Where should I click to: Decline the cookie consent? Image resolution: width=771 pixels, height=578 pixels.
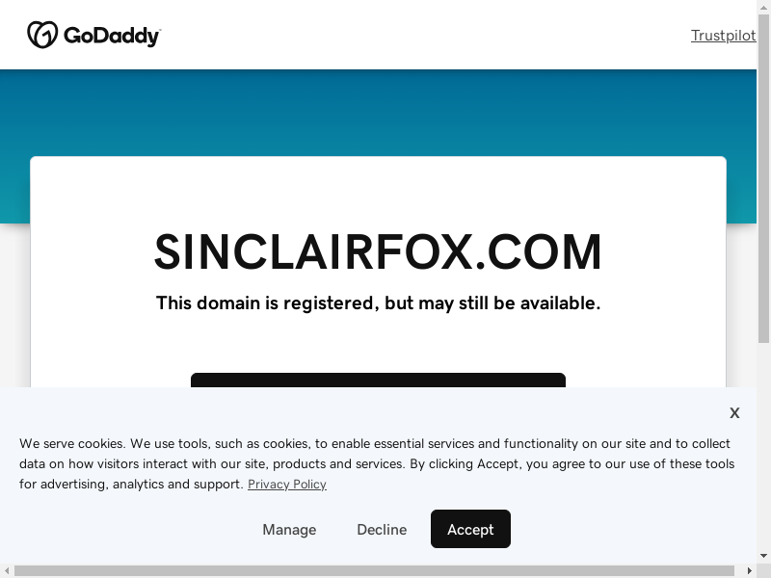[x=382, y=529]
